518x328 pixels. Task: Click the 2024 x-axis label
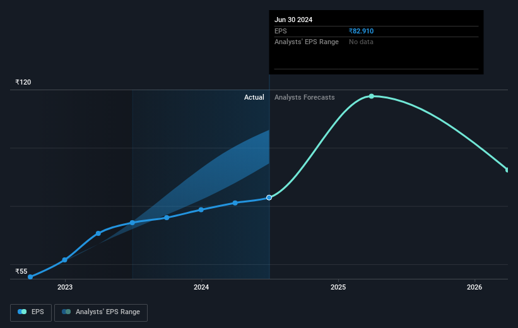click(201, 287)
